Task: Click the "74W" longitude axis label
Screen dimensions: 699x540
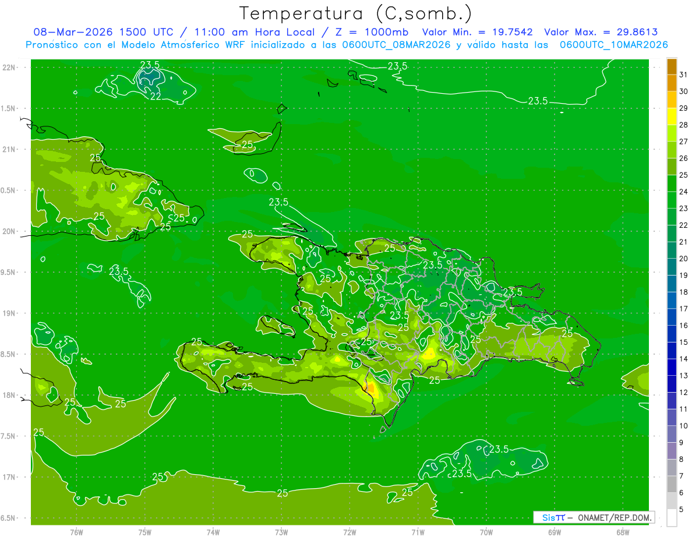Action: tap(213, 532)
